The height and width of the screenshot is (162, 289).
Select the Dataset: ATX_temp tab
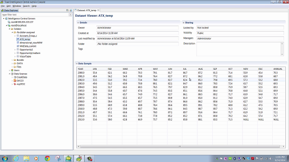(87, 10)
